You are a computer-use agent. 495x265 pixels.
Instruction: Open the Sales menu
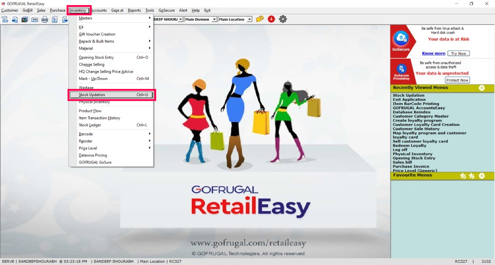coord(41,10)
